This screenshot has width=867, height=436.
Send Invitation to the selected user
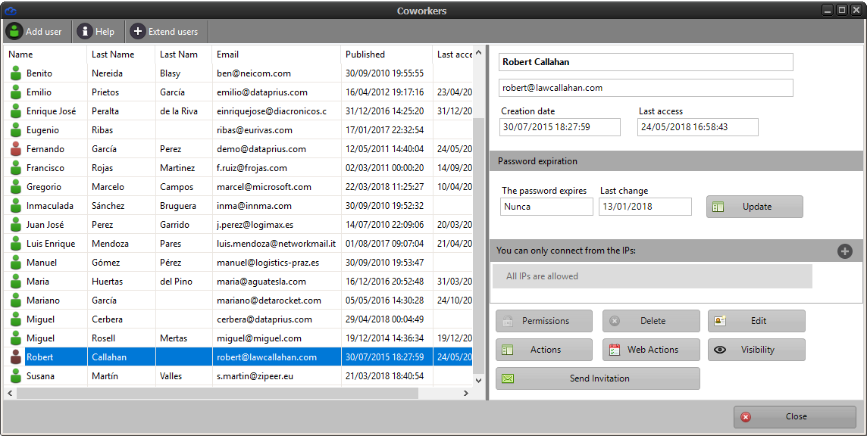tap(598, 378)
